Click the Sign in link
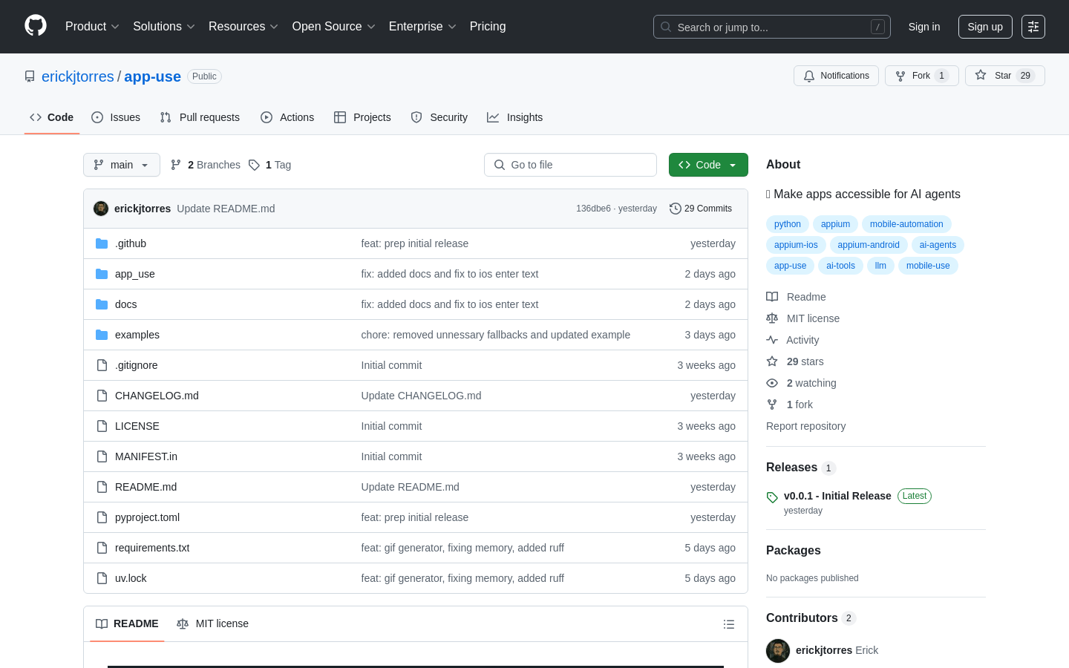Viewport: 1069px width, 668px height. pos(924,27)
